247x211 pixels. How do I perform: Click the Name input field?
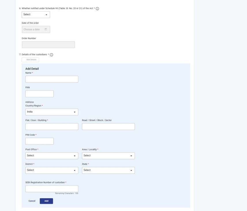point(52,79)
